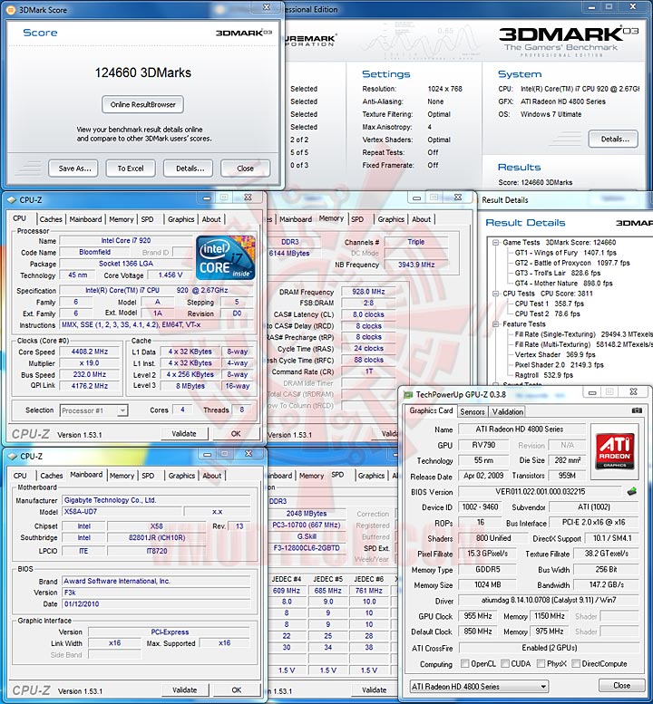Open Graphics tab in top CPU-Z window

pyautogui.click(x=181, y=219)
